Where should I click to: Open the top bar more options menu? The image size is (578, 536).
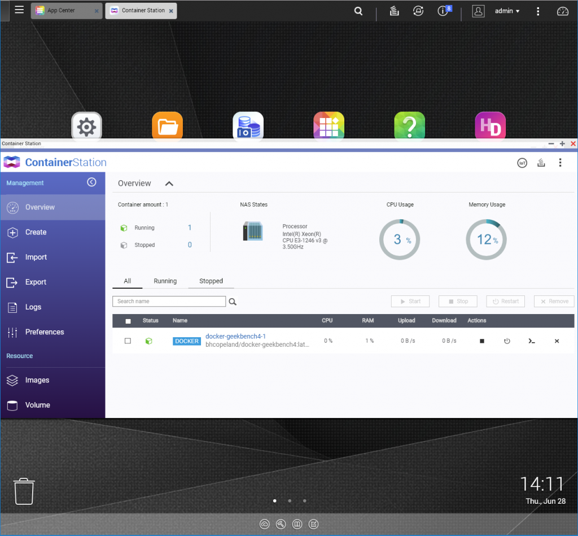538,11
